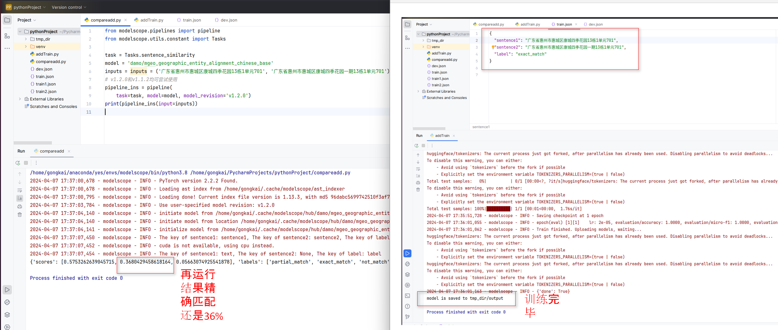Select compareadd.py tab in right window editor
Image resolution: width=778 pixels, height=330 pixels.
point(488,24)
